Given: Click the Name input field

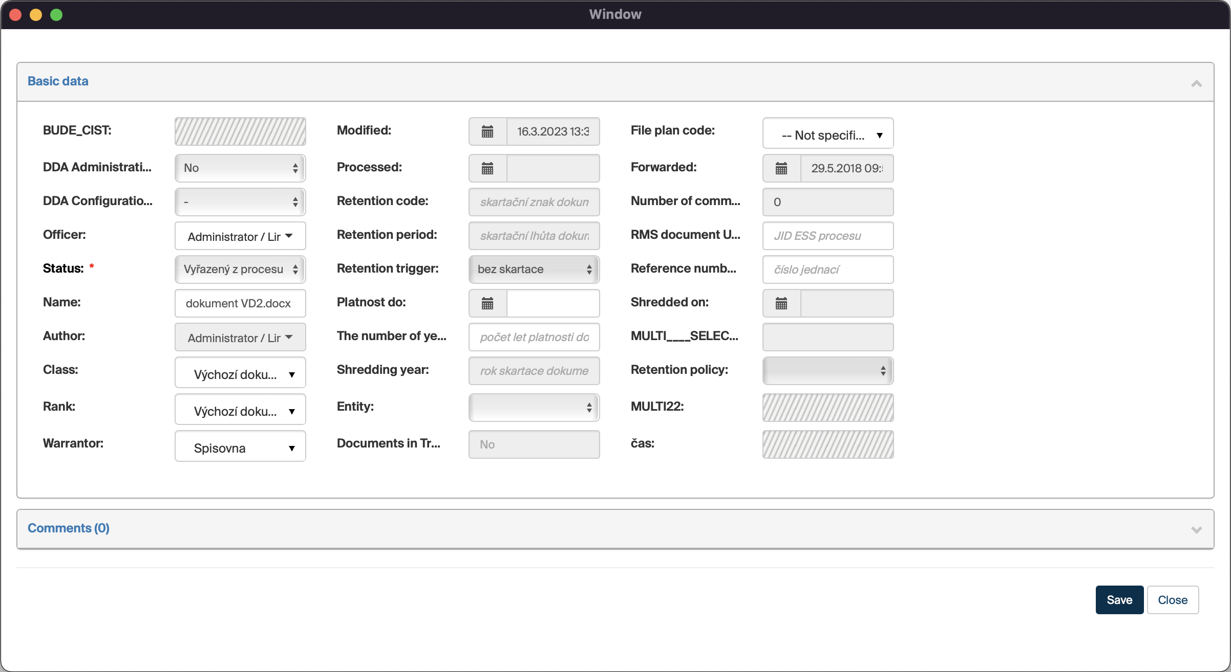Looking at the screenshot, I should pos(240,303).
